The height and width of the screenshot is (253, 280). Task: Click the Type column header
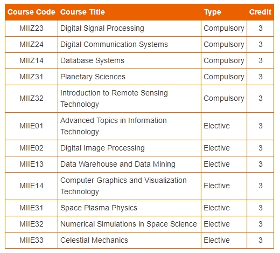(x=213, y=12)
